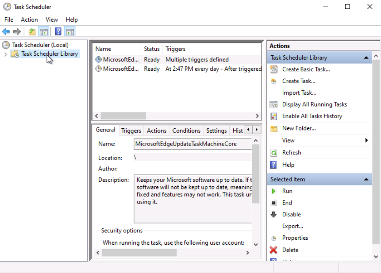Click the green Refresh icon
Viewport: 381px width, 273px height.
tap(274, 153)
